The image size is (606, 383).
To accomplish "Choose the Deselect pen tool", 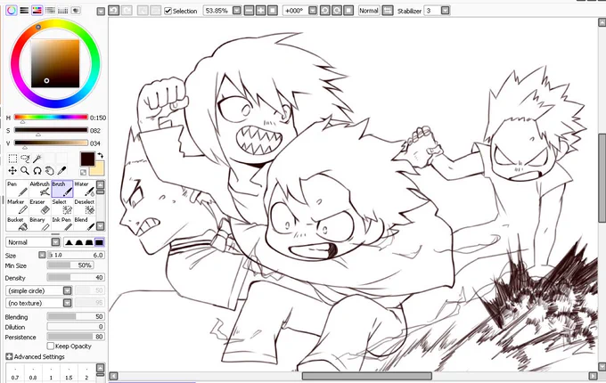I will click(x=85, y=207).
